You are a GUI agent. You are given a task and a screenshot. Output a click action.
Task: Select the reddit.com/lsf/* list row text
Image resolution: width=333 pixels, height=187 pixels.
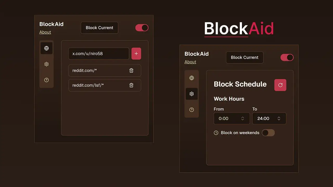click(88, 85)
